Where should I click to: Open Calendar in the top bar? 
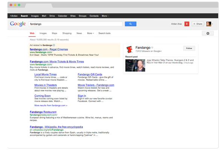(62, 16)
